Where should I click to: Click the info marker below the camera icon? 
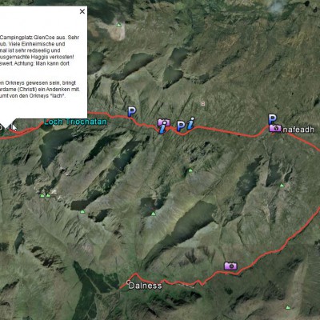click(x=162, y=130)
